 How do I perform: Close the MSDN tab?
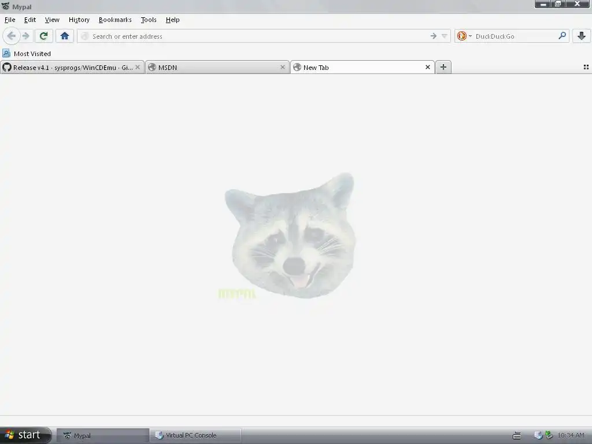[x=282, y=67]
